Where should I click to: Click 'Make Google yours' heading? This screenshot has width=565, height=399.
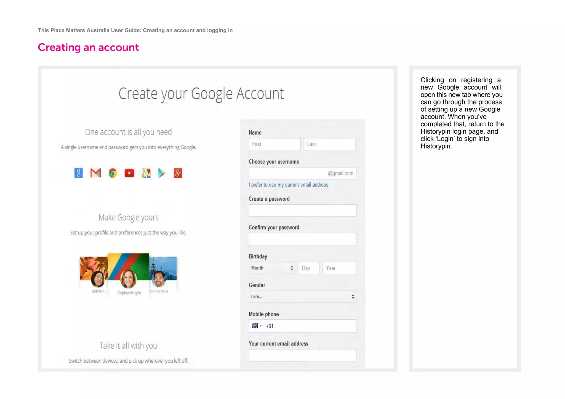(x=129, y=218)
